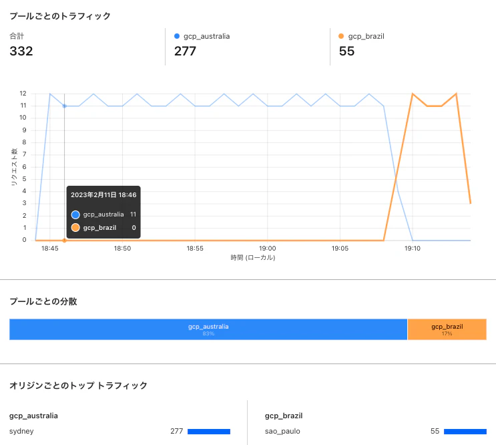Click the sao_paulo blue traffic bar
496x445 pixels.
pyautogui.click(x=465, y=432)
